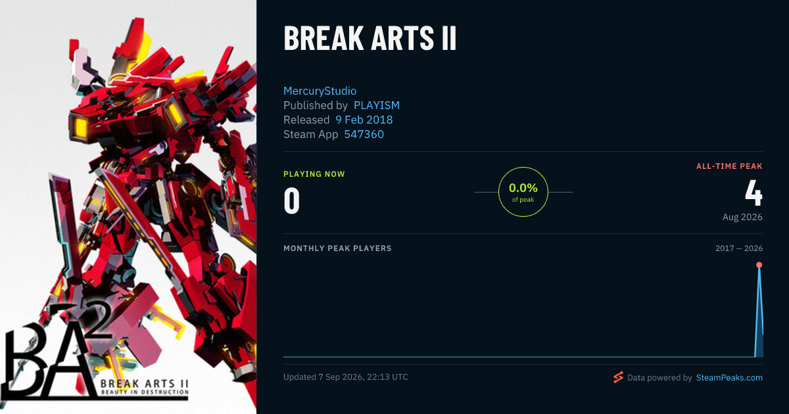Open the MercuryStudio developer link
This screenshot has width=789, height=414.
click(320, 91)
